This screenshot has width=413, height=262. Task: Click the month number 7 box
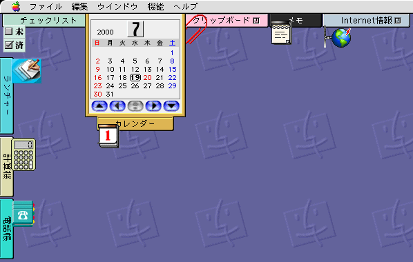coord(135,29)
